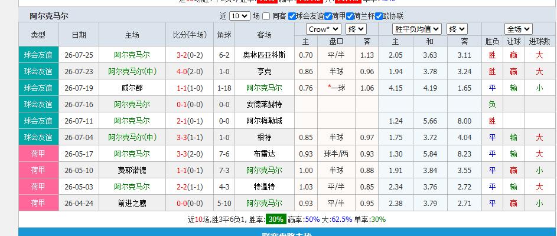Open the 终 dropdown next to Crow*
Image resolution: width=557 pixels, height=236 pixels.
pyautogui.click(x=356, y=29)
